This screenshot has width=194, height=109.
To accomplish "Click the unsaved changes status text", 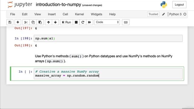I will point(92,5).
